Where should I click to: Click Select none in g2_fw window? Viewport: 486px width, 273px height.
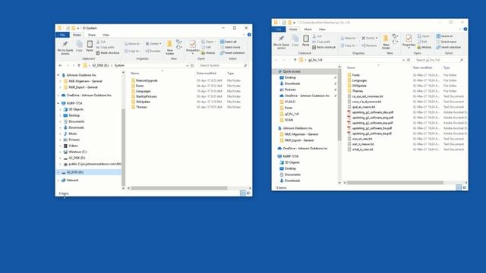click(x=447, y=42)
